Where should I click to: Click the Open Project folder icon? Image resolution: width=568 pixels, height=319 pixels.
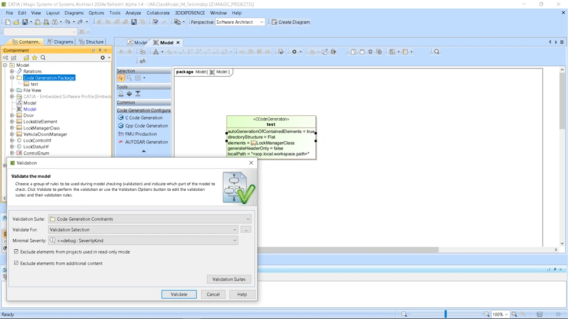pos(17,22)
